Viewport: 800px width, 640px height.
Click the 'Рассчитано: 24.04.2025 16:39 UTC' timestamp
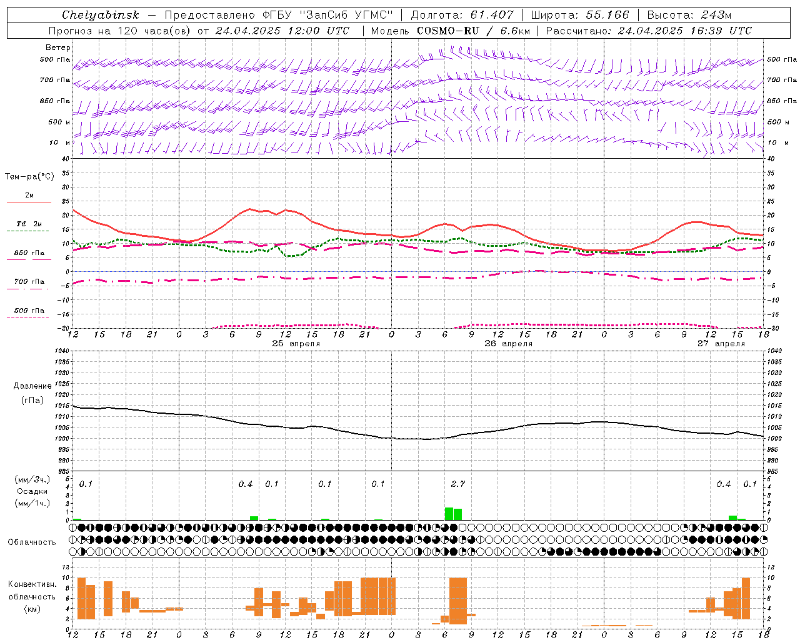649,31
